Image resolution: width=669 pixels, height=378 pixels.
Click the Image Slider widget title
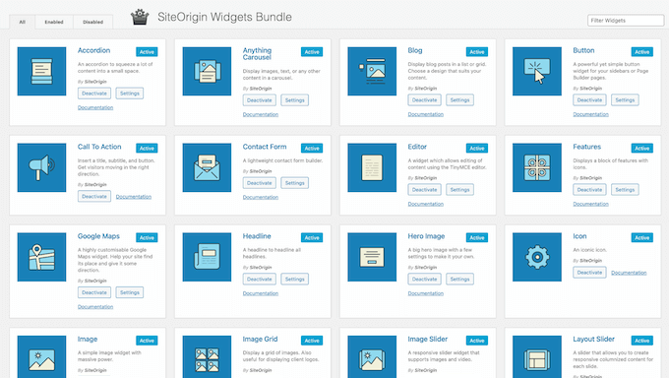point(428,340)
